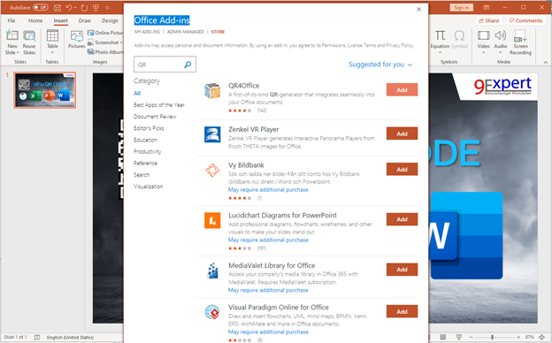Select Reference category
552x343 pixels.
[x=145, y=163]
